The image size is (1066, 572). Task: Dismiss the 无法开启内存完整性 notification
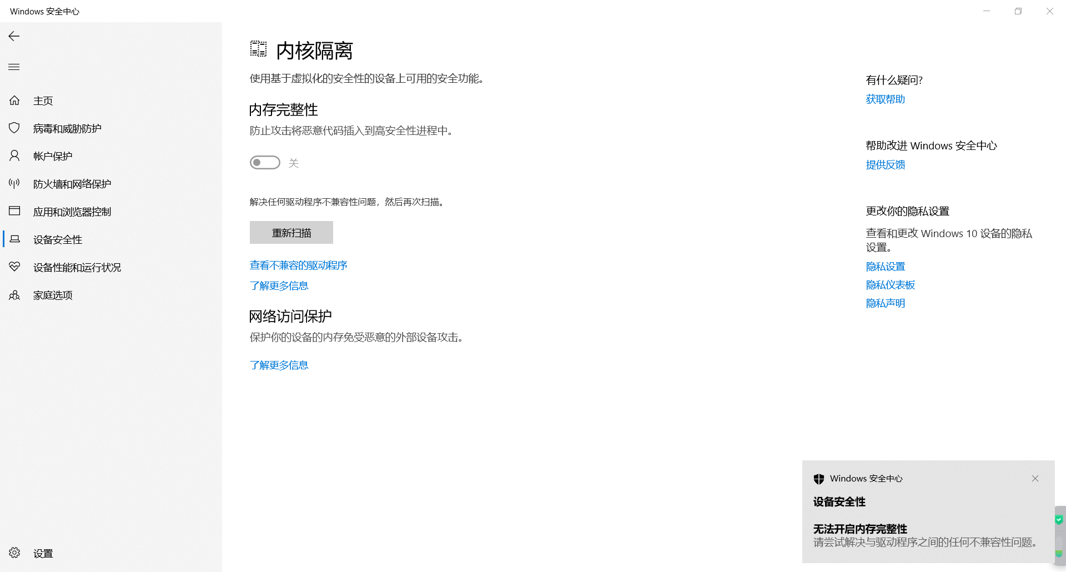(x=1035, y=478)
